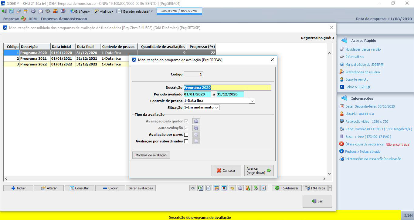This screenshot has width=414, height=220.
Task: Enable the Avaliação por subordinados checkbox
Action: 186,141
